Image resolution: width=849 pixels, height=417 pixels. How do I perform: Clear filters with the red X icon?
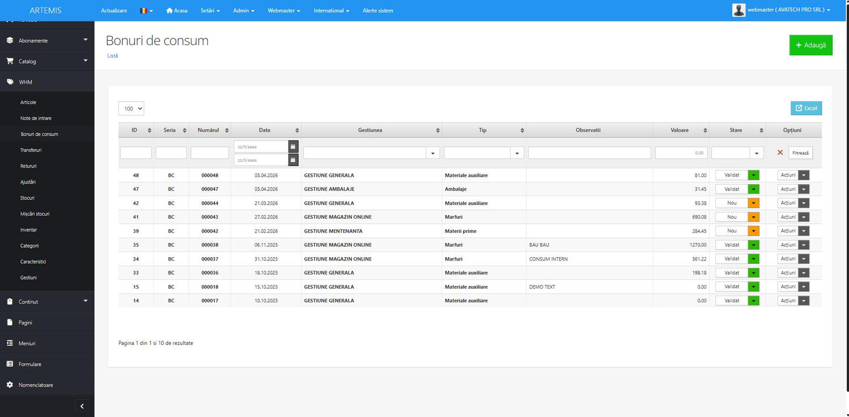pyautogui.click(x=780, y=153)
